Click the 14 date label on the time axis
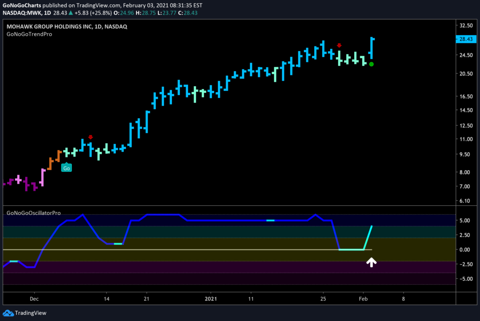The height and width of the screenshot is (321, 480). [106, 299]
